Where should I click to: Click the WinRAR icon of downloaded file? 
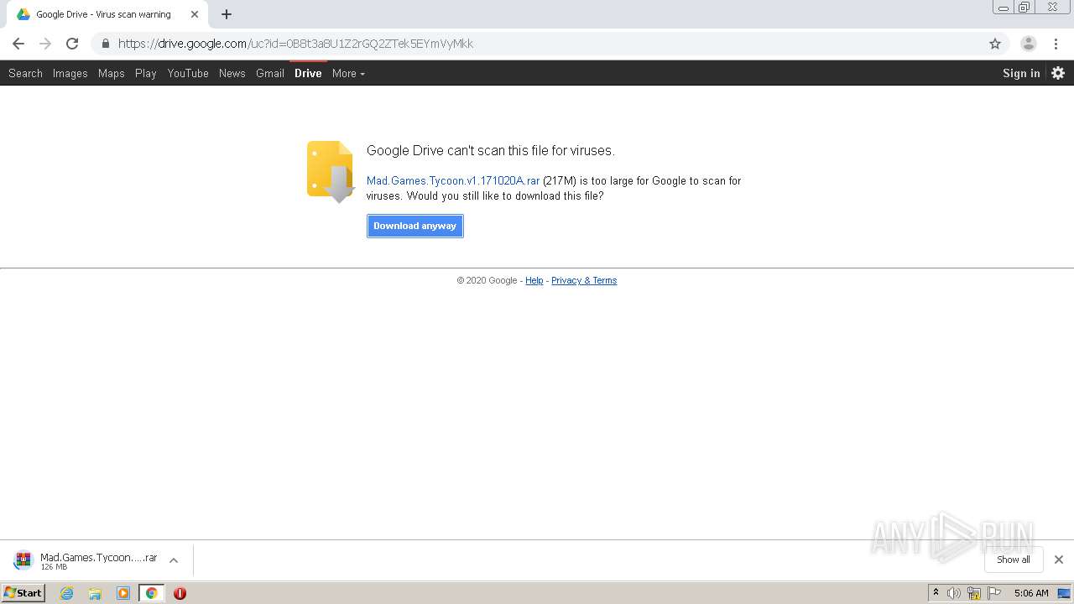(x=23, y=560)
